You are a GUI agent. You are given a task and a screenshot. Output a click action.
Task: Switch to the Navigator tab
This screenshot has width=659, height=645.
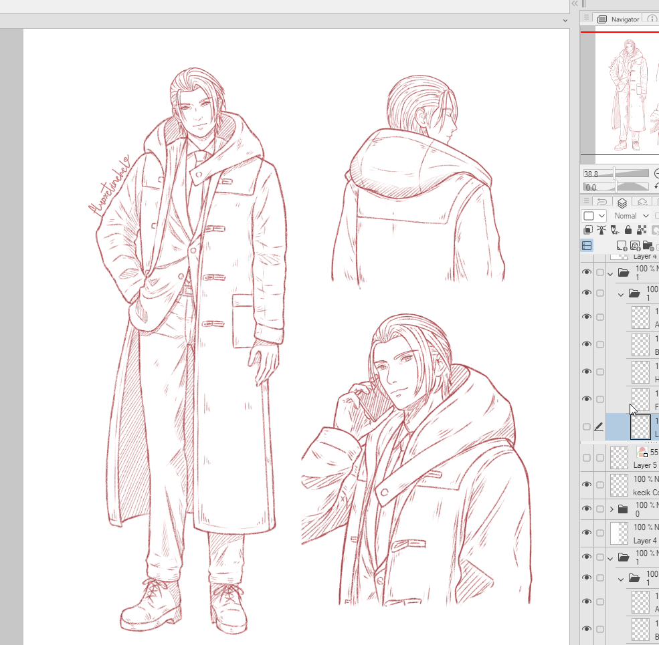[x=619, y=19]
